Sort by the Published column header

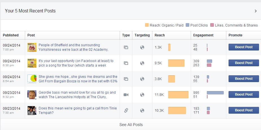11,35
